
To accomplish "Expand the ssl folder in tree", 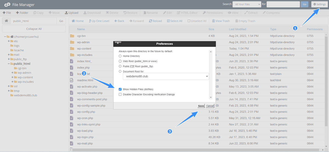I will pyautogui.click(x=9, y=86).
